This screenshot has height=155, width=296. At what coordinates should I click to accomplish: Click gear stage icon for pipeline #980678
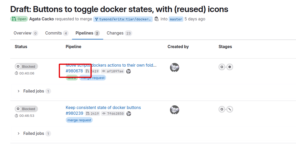(222, 67)
